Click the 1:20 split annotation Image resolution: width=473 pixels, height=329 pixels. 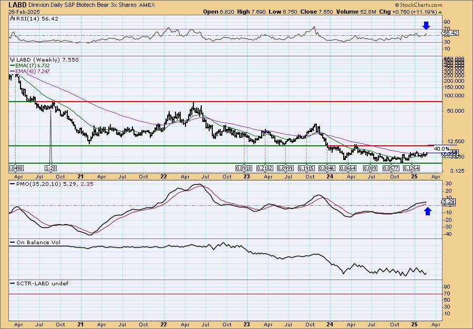coord(50,168)
